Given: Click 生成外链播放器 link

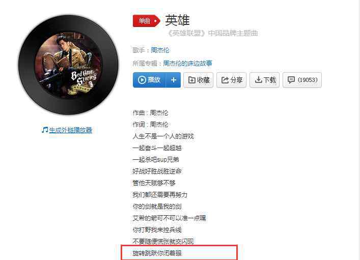Looking at the screenshot, I should [70, 130].
